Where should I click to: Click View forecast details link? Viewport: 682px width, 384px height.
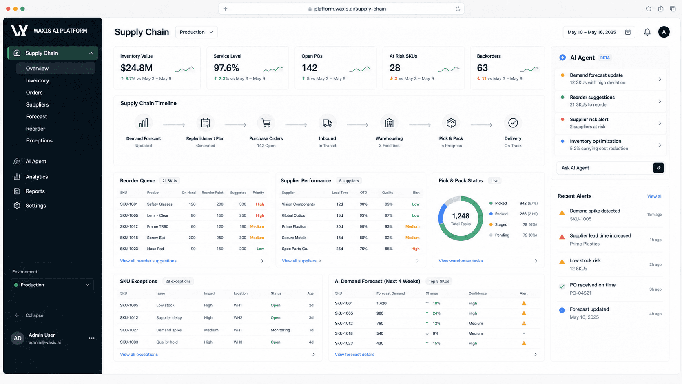pos(354,355)
